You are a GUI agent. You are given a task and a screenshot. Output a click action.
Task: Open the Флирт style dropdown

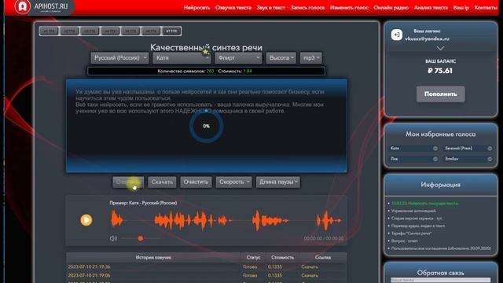238,58
